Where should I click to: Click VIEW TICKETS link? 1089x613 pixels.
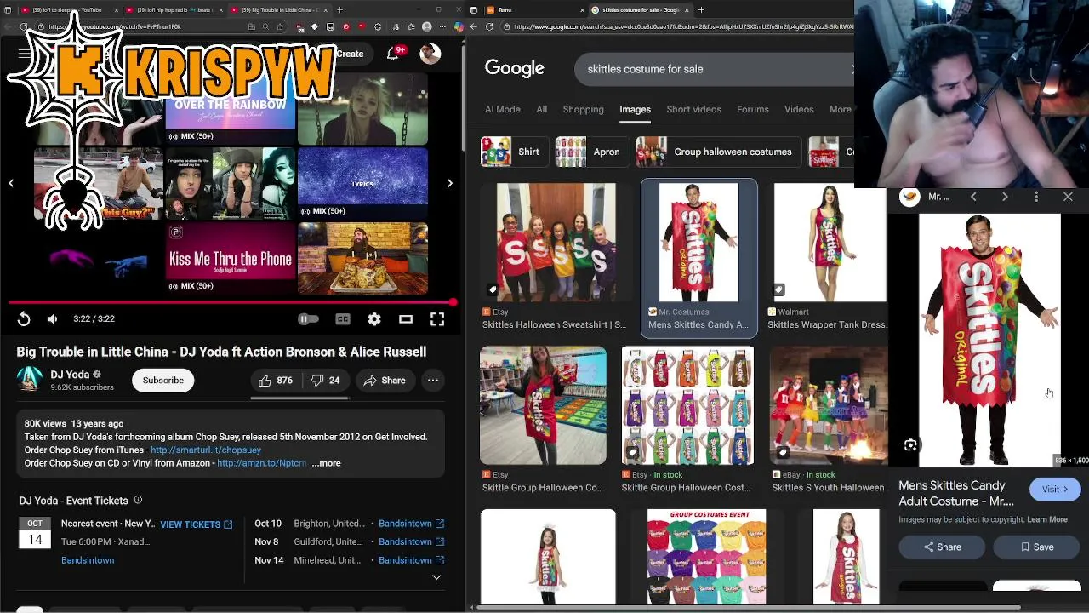pyautogui.click(x=196, y=524)
